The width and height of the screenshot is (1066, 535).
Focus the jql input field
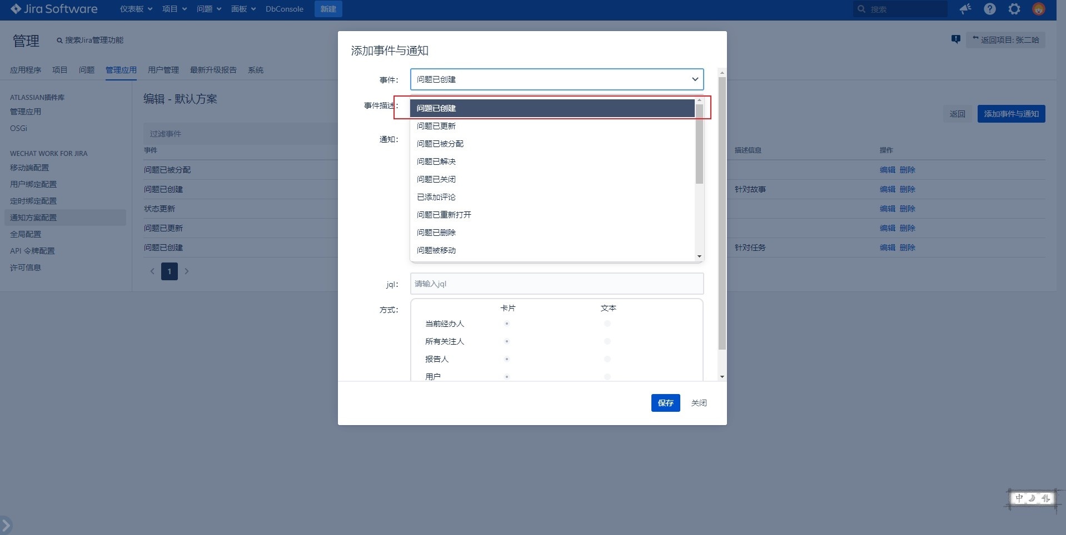pyautogui.click(x=556, y=284)
